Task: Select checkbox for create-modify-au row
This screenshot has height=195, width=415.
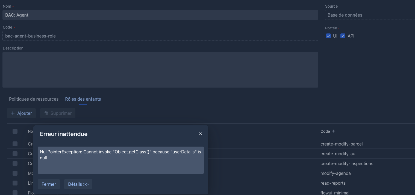Action: click(15, 154)
